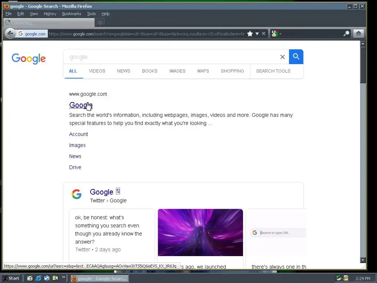Click the vertical scrollbar thumb

tap(363, 65)
